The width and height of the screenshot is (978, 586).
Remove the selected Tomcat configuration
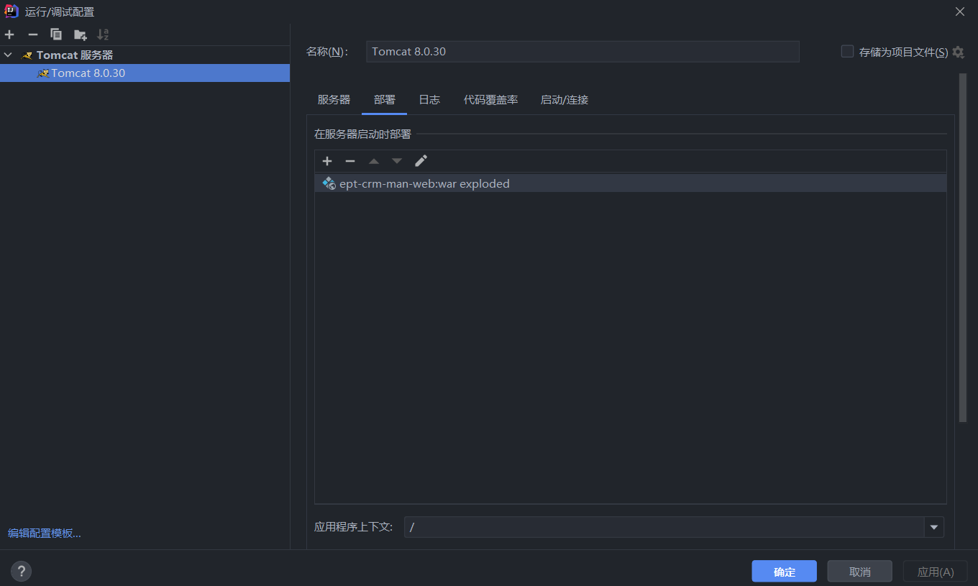tap(32, 34)
